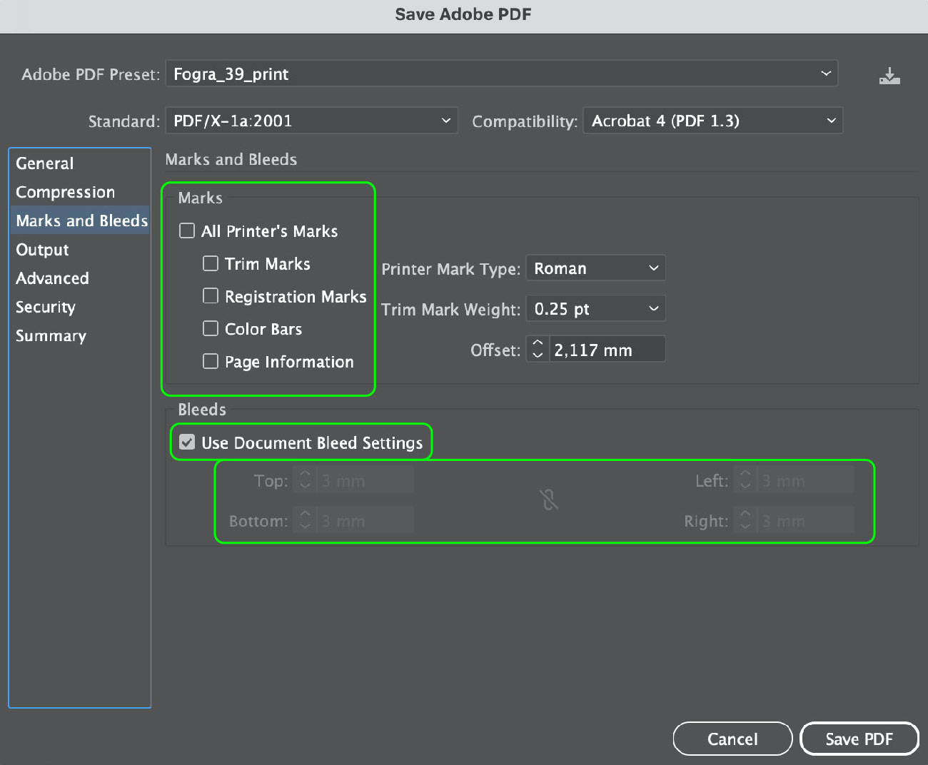Open Trim Mark Weight dropdown
Screen dimensions: 928x765
(x=595, y=309)
